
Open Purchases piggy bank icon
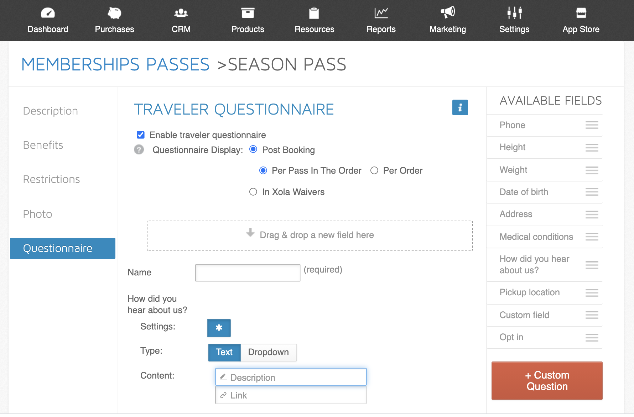coord(114,13)
